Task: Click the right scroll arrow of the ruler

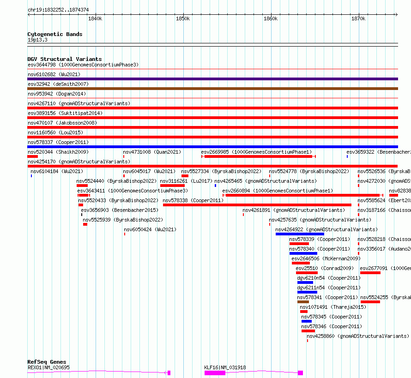Action: 396,14
